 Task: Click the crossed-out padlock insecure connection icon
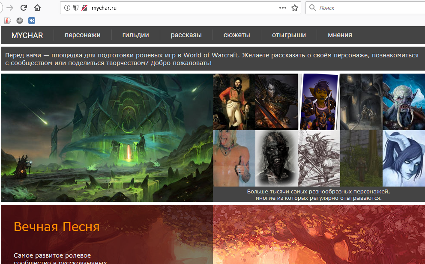pos(84,8)
